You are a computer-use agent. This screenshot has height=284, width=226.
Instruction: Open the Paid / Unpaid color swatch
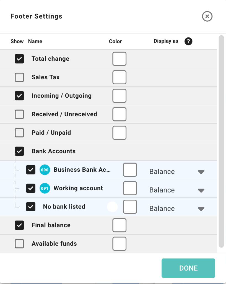point(120,133)
